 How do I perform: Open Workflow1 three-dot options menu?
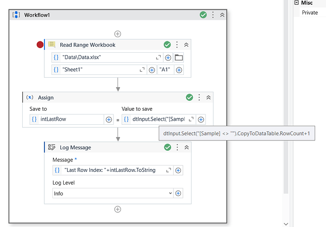pyautogui.click(x=213, y=15)
